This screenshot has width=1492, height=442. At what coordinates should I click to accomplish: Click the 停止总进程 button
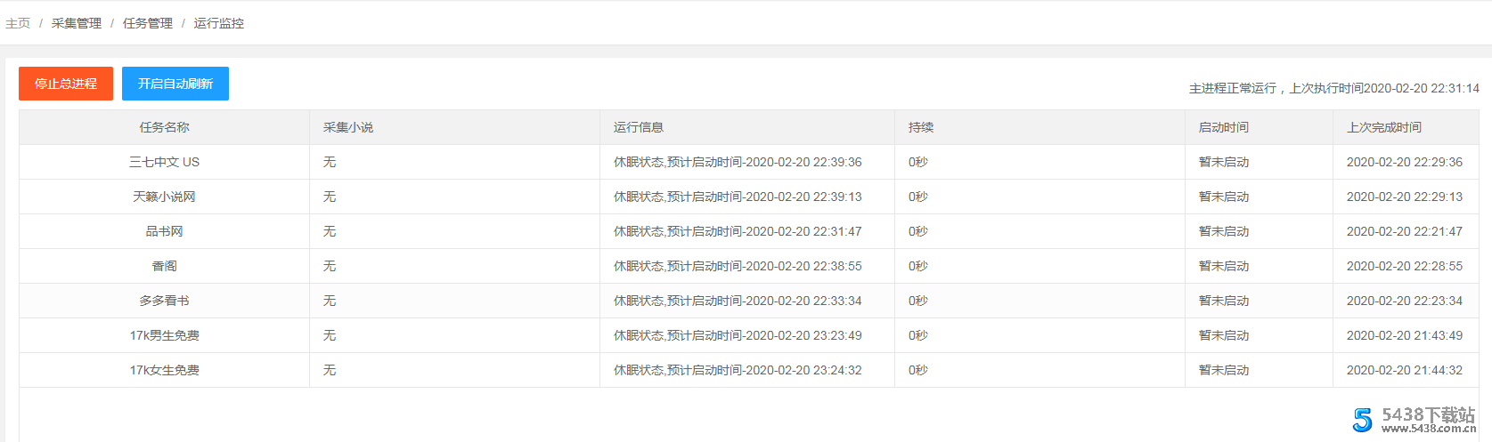(x=66, y=84)
